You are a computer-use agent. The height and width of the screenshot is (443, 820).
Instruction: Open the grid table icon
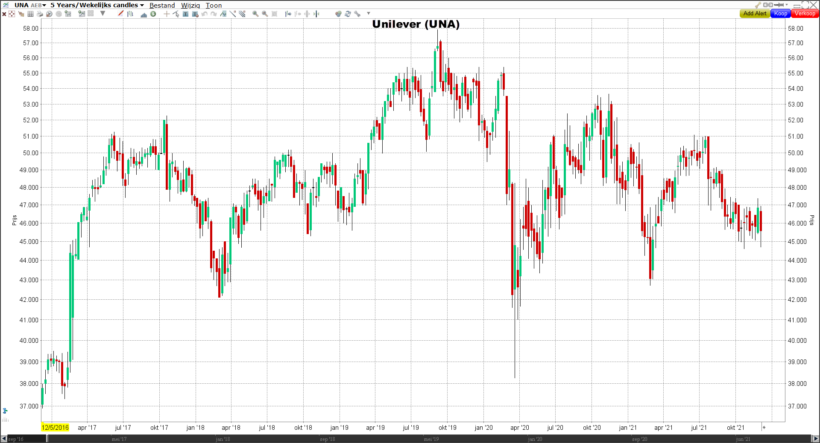click(x=30, y=14)
